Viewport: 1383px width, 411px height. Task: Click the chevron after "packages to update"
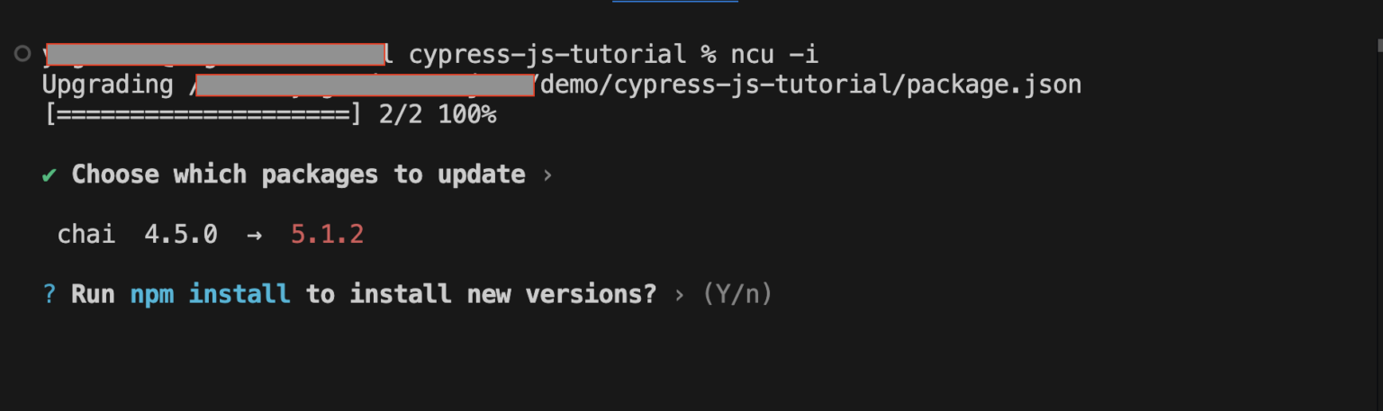click(x=547, y=174)
